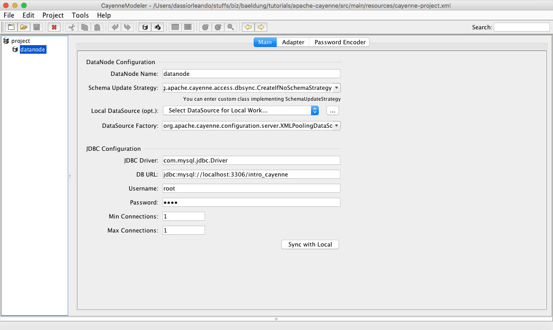Switch to the Password Encoder tab
The image size is (553, 330).
coord(340,42)
